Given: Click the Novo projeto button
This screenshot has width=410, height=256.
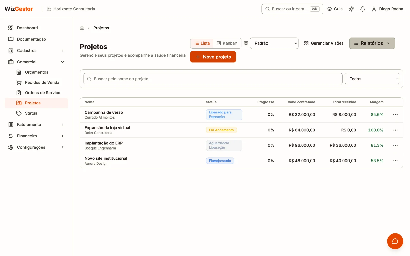Looking at the screenshot, I should pos(213,57).
